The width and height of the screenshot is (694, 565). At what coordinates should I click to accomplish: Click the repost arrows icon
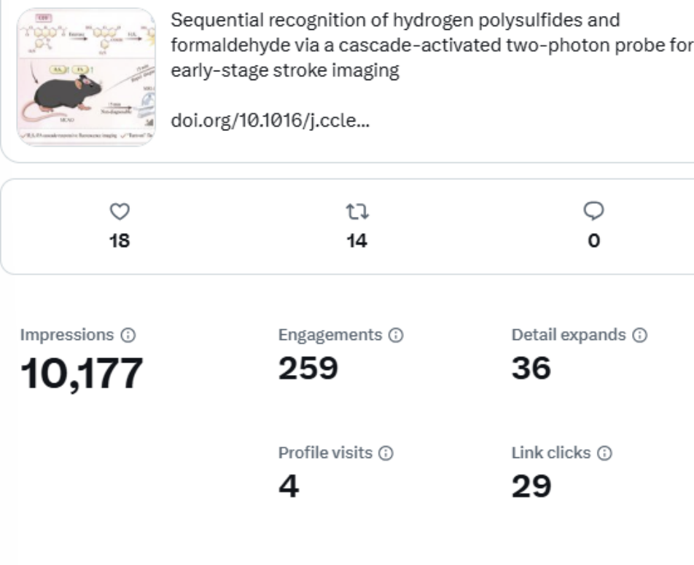[356, 211]
